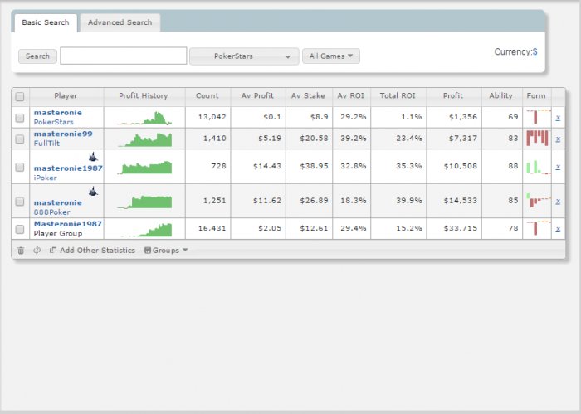This screenshot has width=581, height=414.
Task: Select the total ROI value 35.3%
Action: pyautogui.click(x=409, y=166)
